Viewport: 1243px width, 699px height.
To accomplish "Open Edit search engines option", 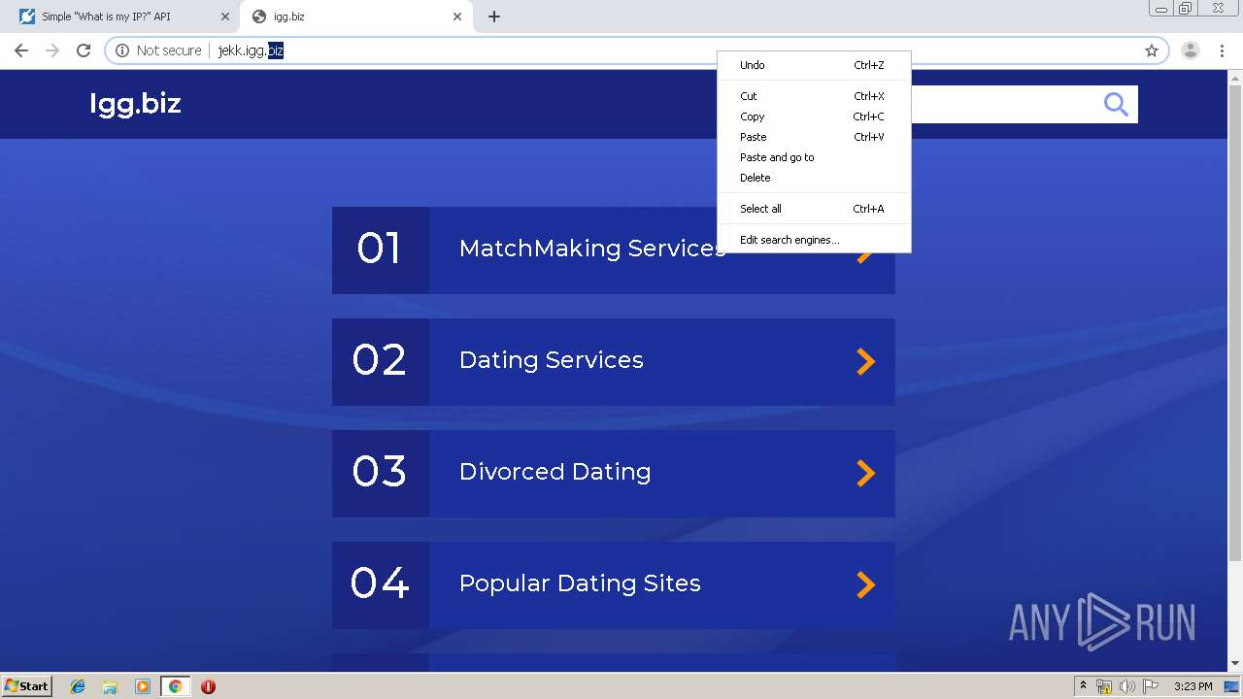I will [x=814, y=240].
